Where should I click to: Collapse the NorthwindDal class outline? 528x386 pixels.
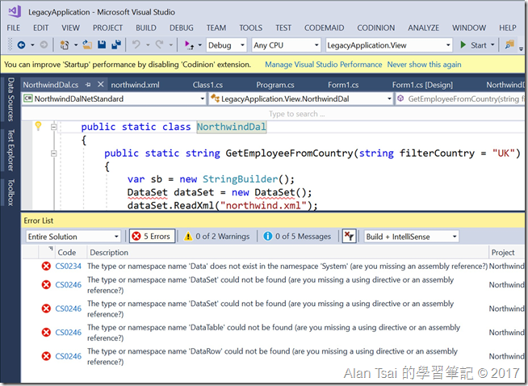point(53,127)
